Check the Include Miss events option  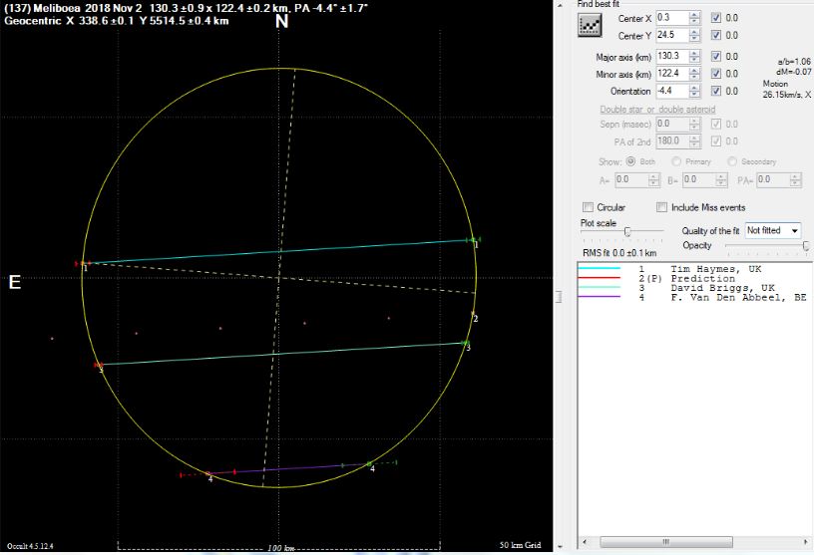click(x=662, y=207)
